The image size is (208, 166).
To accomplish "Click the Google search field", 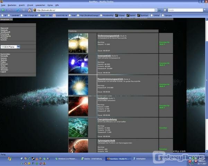I will point(185,10).
